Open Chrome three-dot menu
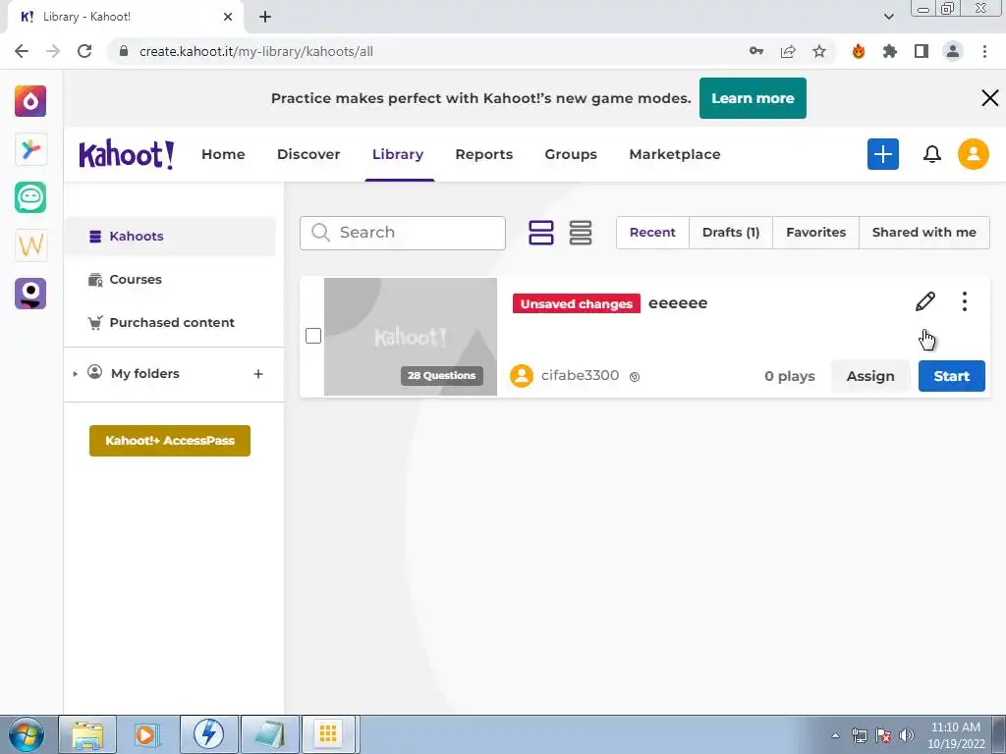Screen dimensions: 1006x754 pyautogui.click(x=984, y=51)
